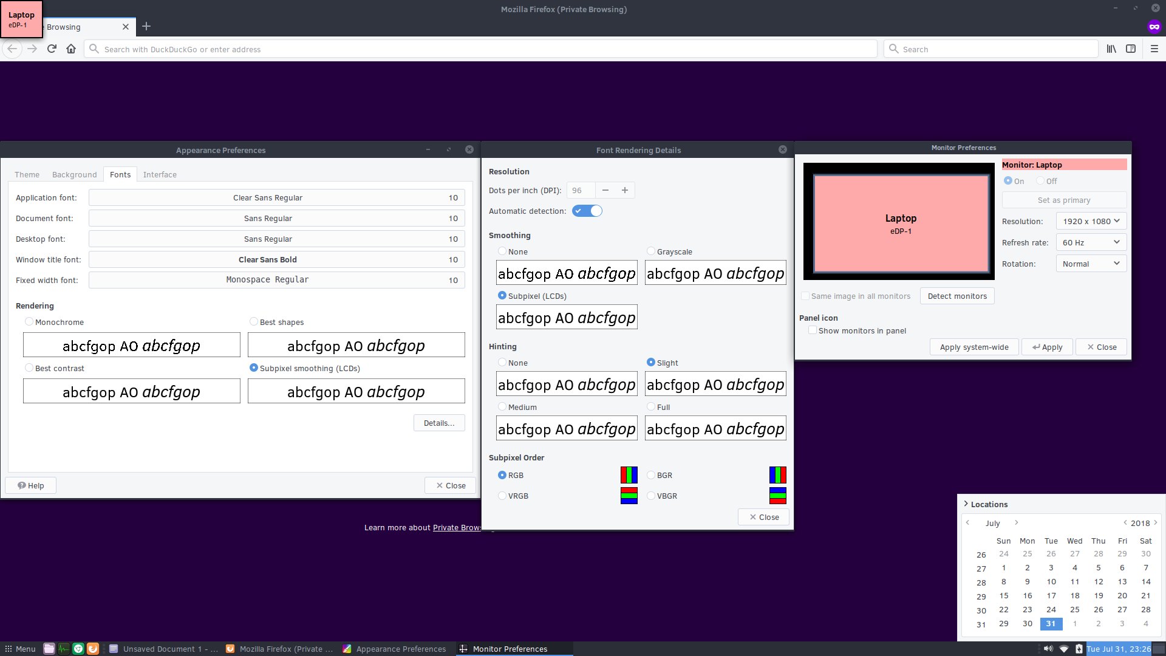Screen dimensions: 1166x656
Task: Switch to the Theme tab
Action: click(27, 175)
